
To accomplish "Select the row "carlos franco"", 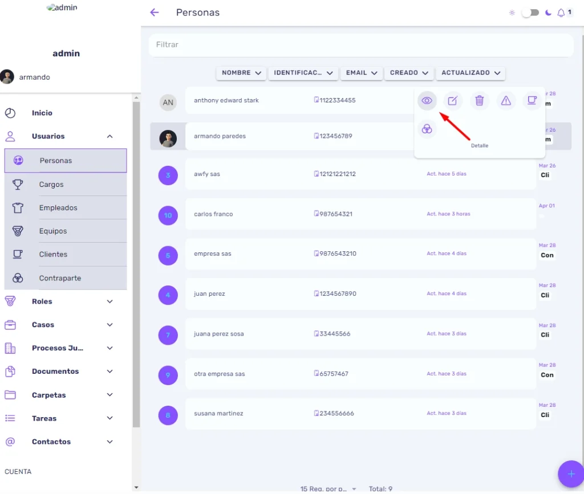I will click(x=360, y=214).
